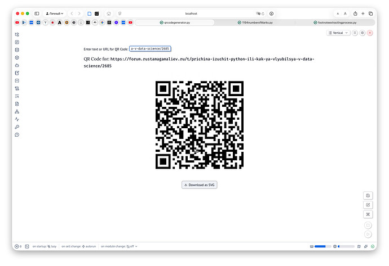The image size is (389, 266).
Task: Open the packages panel in sidebar
Action: coord(17,57)
